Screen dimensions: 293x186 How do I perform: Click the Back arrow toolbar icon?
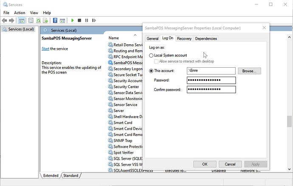point(5,20)
